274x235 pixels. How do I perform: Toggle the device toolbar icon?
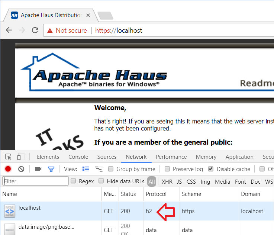pyautogui.click(x=21, y=157)
